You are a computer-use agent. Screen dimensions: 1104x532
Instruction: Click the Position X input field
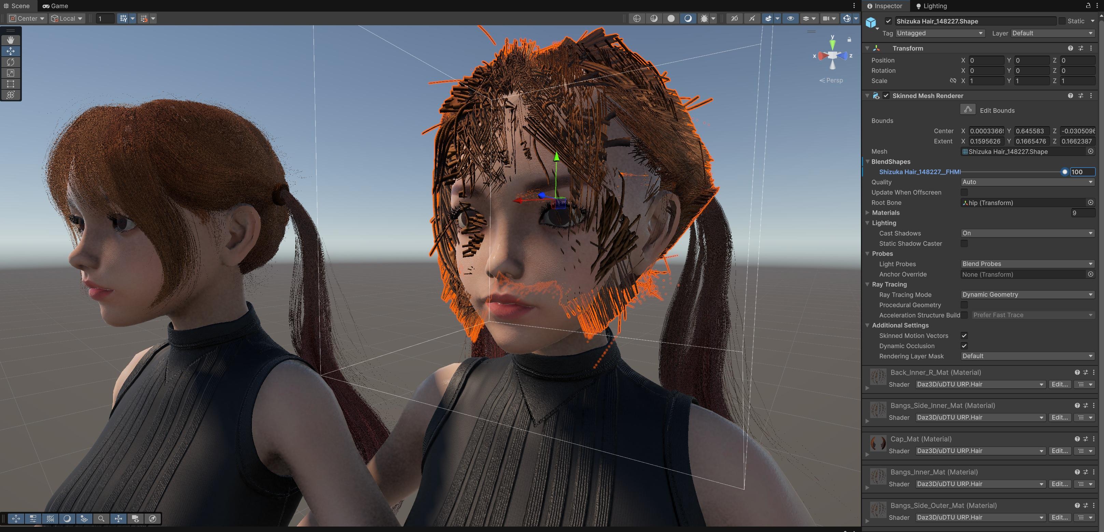coord(986,60)
